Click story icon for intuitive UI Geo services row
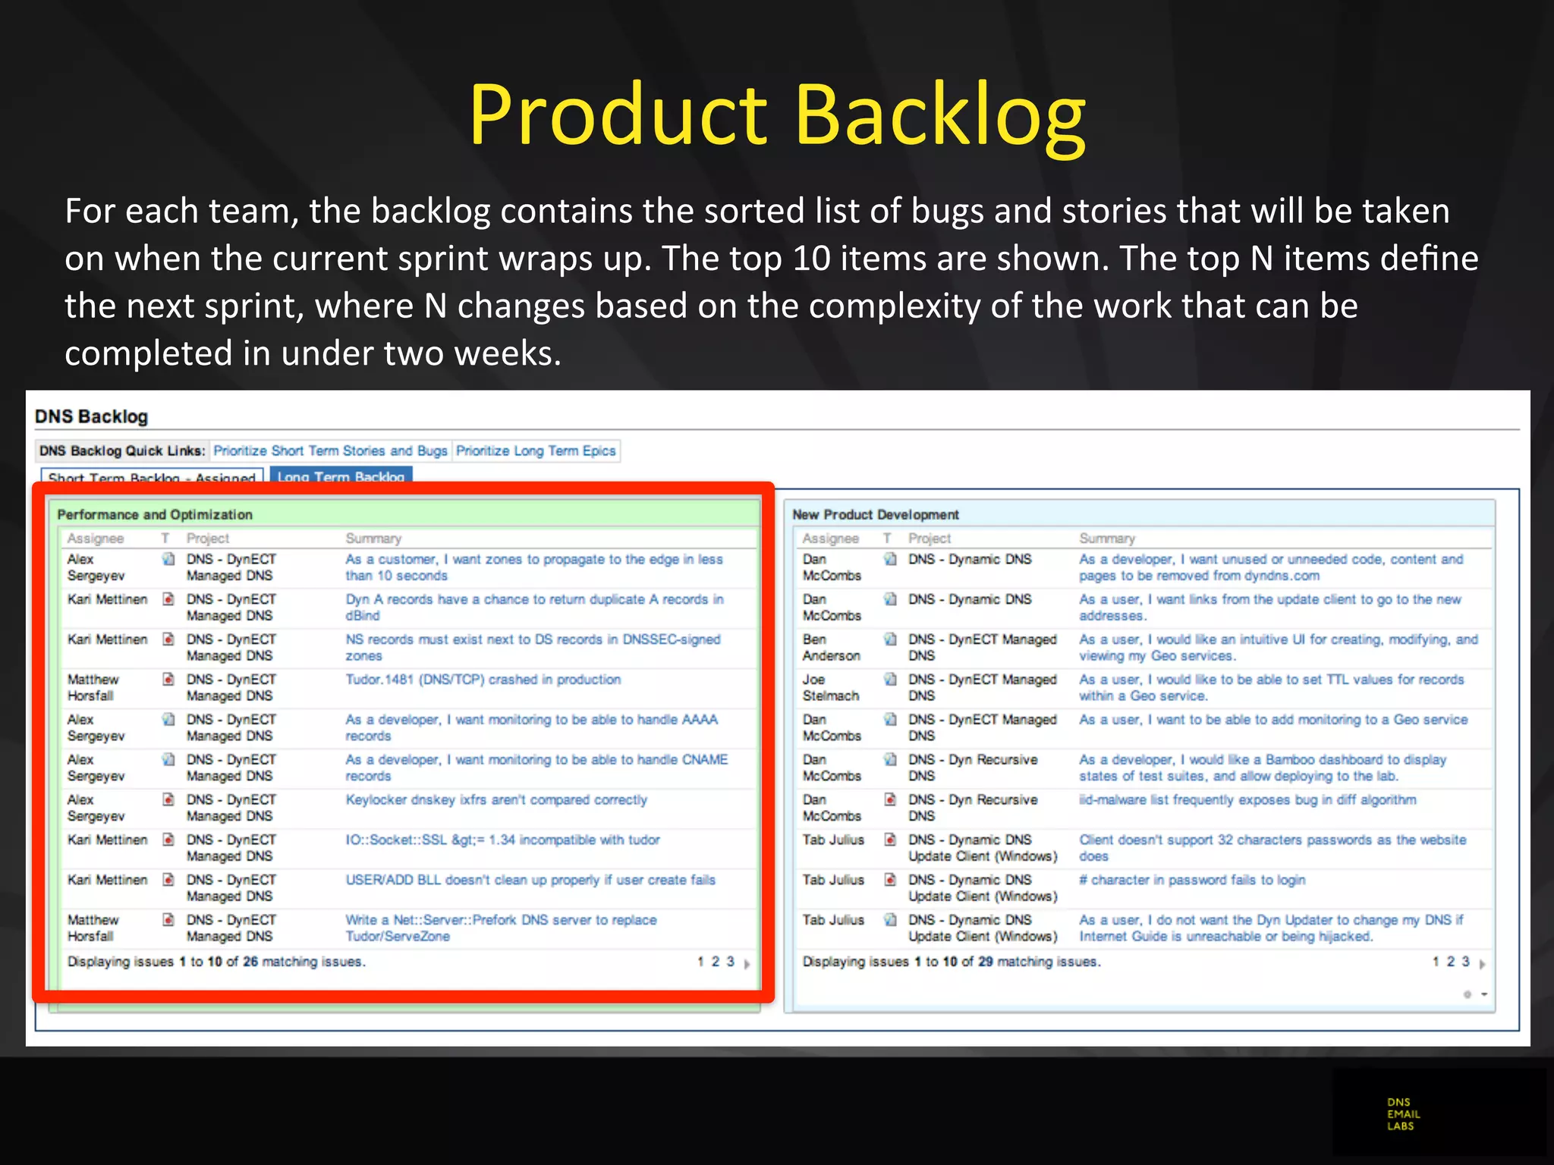1554x1165 pixels. point(891,639)
